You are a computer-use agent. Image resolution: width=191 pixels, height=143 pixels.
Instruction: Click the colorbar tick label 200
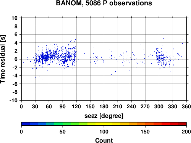coord(186,132)
